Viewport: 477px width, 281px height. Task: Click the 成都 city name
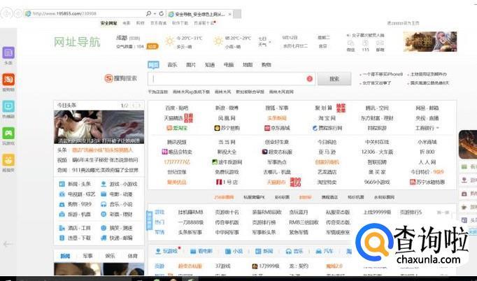(x=122, y=38)
